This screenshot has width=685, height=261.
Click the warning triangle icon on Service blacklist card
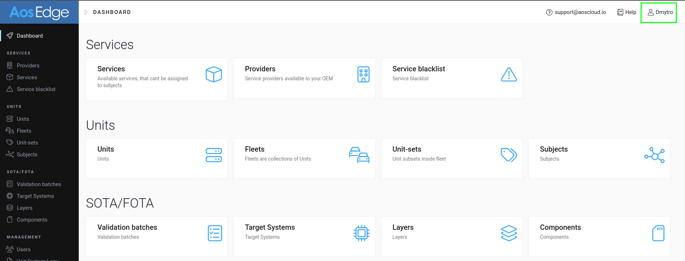(509, 74)
